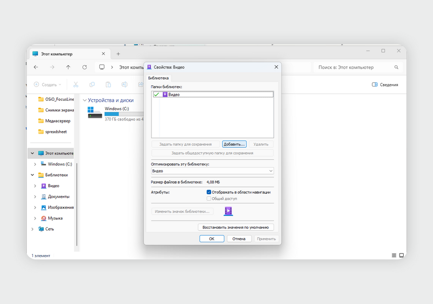Click the Удалить button
433x304 pixels.
point(261,144)
